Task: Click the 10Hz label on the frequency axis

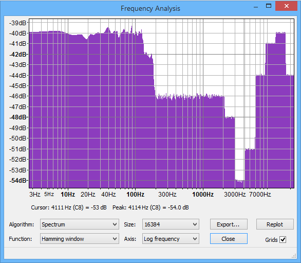Action: click(x=68, y=195)
